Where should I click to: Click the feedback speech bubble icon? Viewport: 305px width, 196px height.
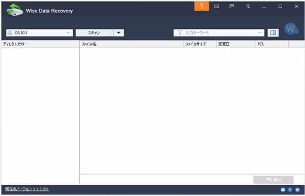pos(231,7)
